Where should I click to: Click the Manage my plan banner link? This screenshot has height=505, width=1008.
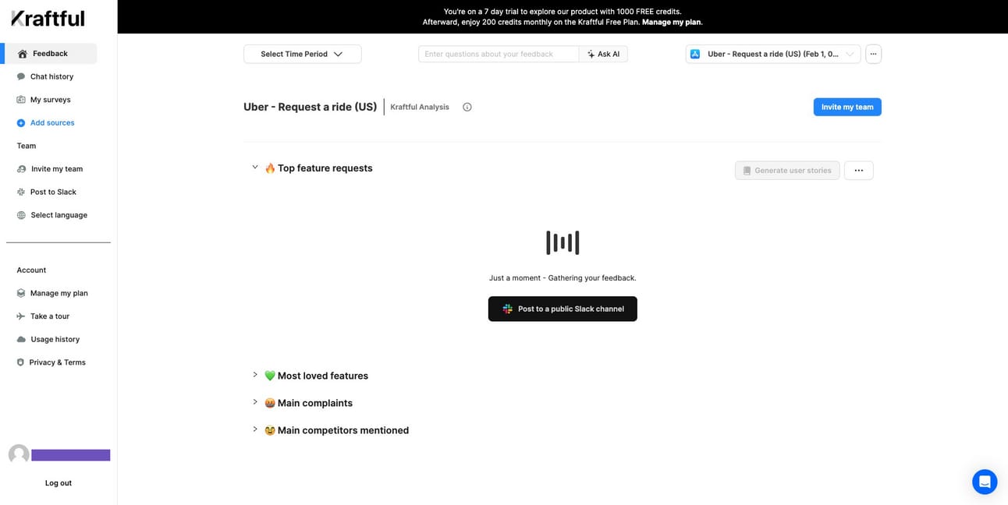tap(672, 23)
